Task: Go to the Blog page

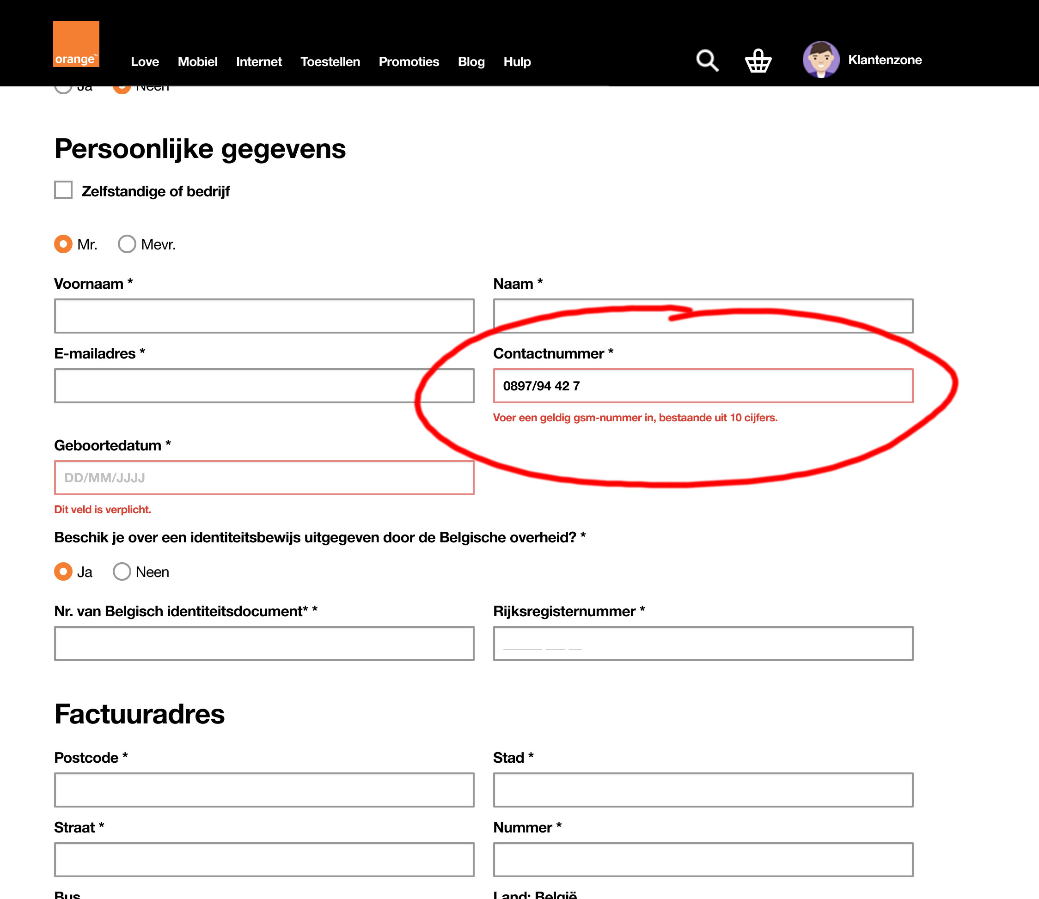Action: pos(471,62)
